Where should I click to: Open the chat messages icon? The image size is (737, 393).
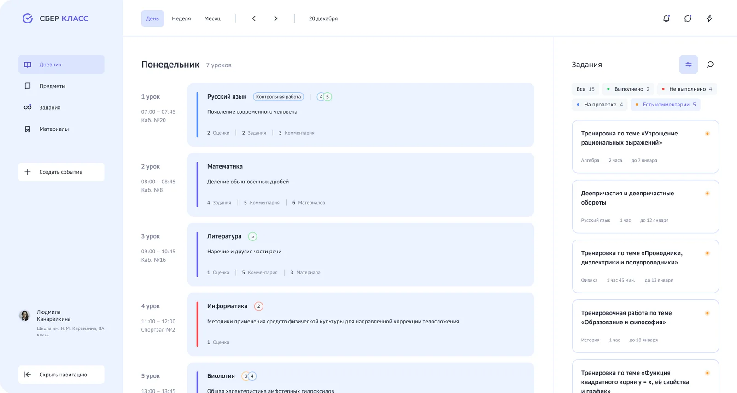click(688, 18)
